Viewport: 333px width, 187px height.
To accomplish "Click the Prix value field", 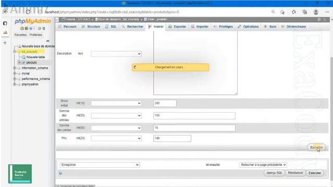I will pos(172,138).
